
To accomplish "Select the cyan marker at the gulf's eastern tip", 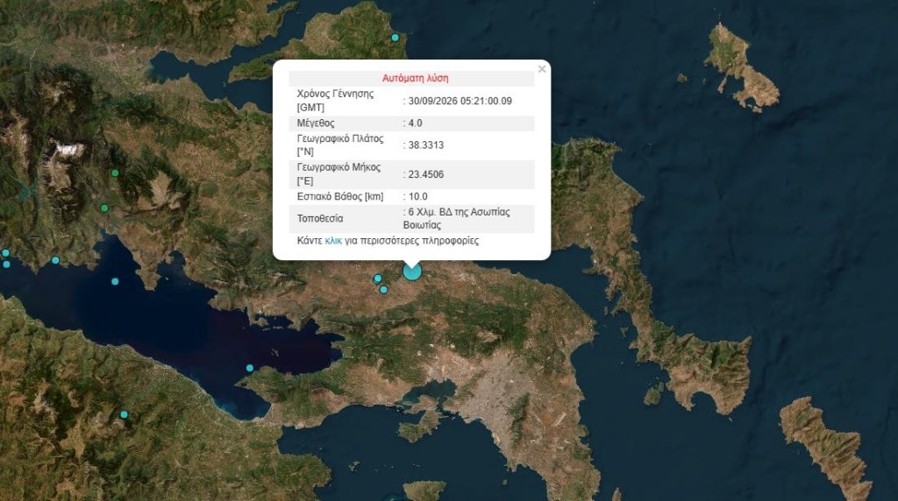I will pos(250,368).
